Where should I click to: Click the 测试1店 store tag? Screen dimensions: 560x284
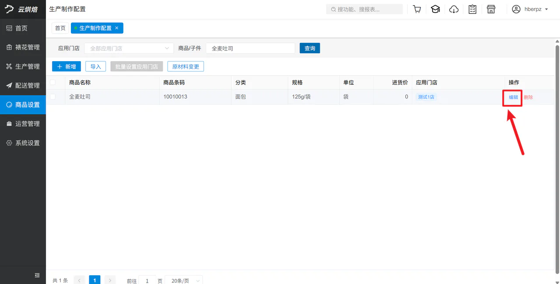426,97
